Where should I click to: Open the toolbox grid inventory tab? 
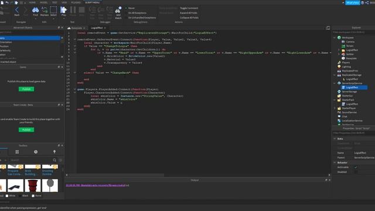[17, 152]
